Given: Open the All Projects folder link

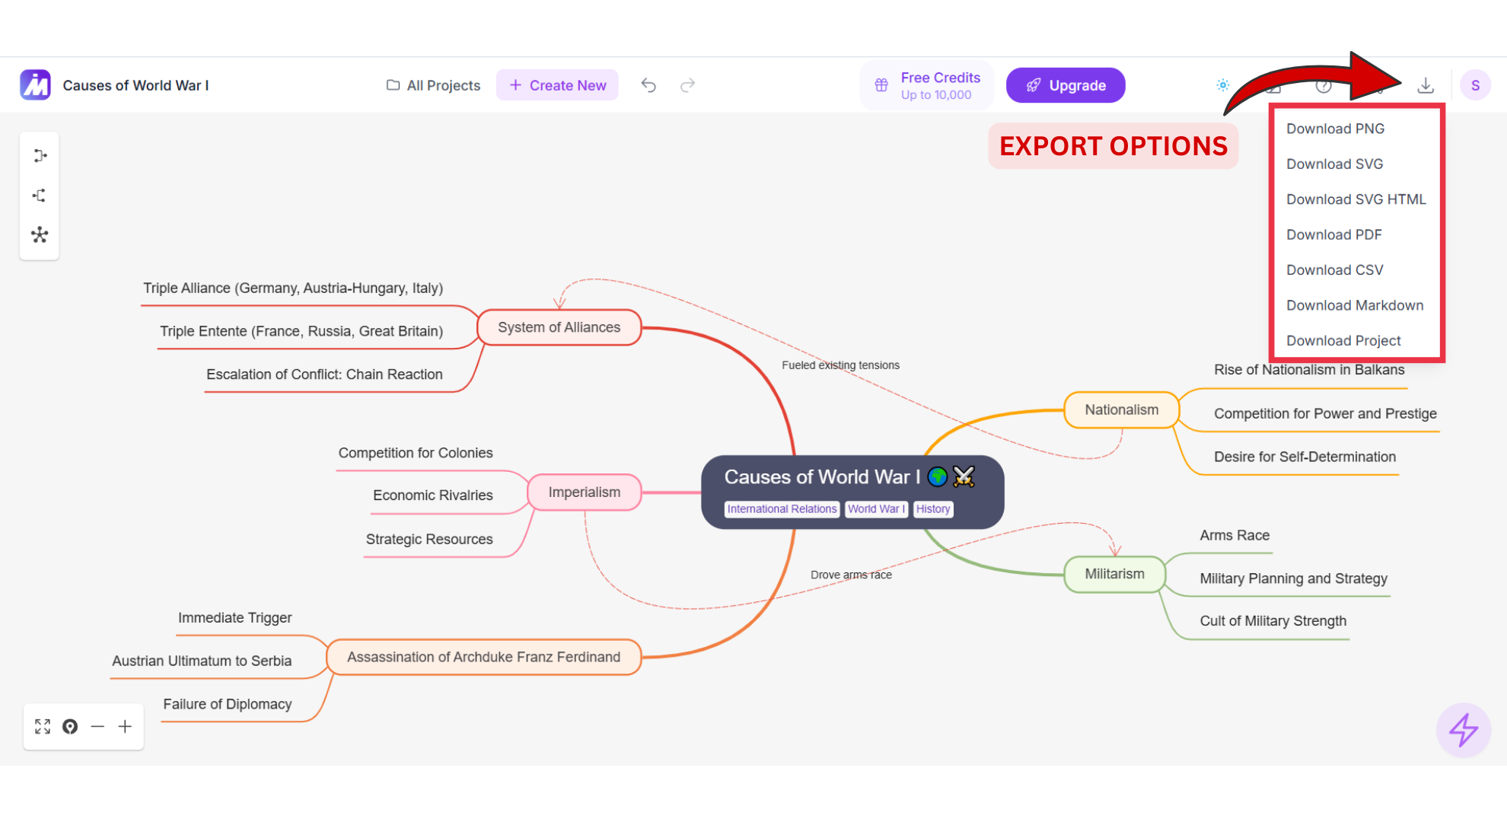Looking at the screenshot, I should tap(434, 85).
